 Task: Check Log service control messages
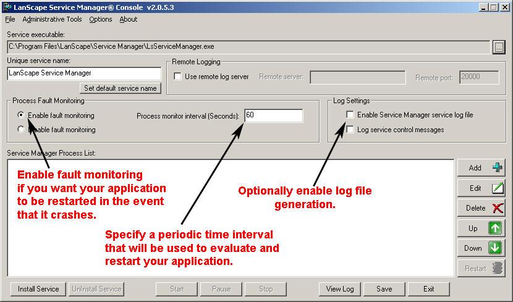click(x=350, y=130)
